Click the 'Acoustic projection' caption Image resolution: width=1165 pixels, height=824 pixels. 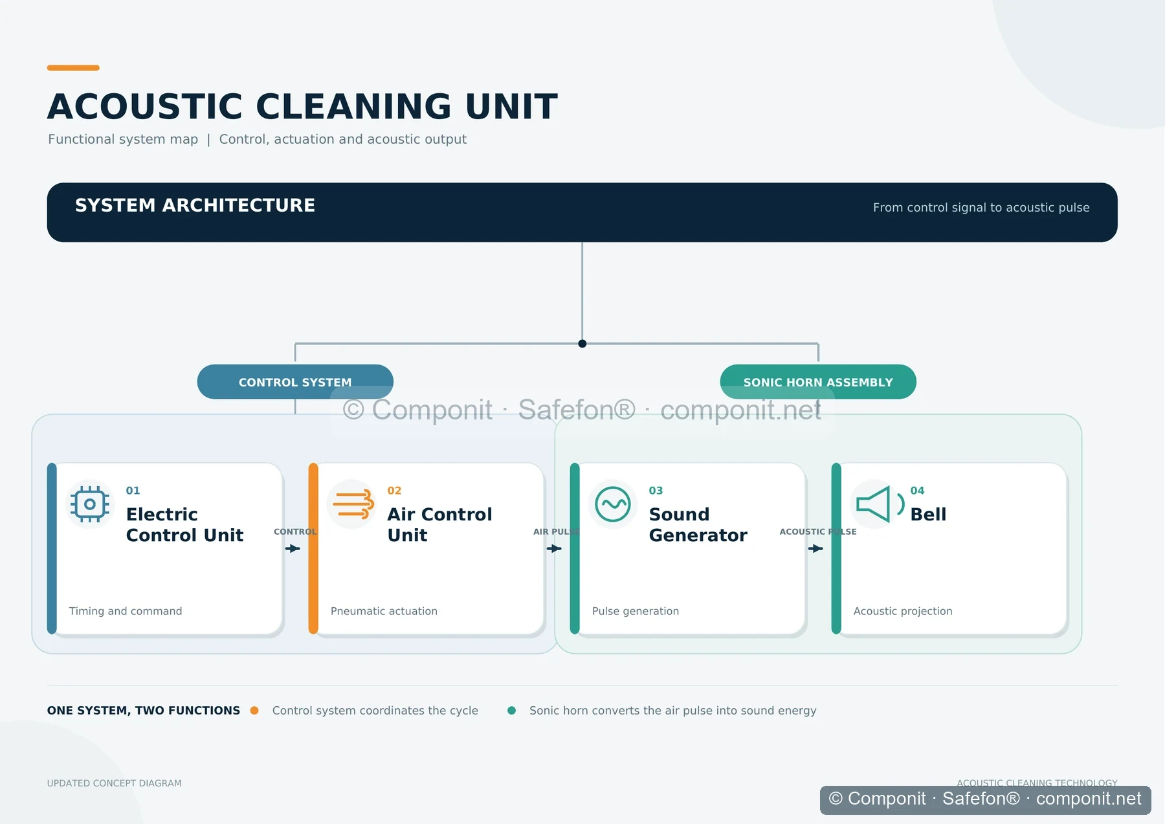pyautogui.click(x=903, y=611)
